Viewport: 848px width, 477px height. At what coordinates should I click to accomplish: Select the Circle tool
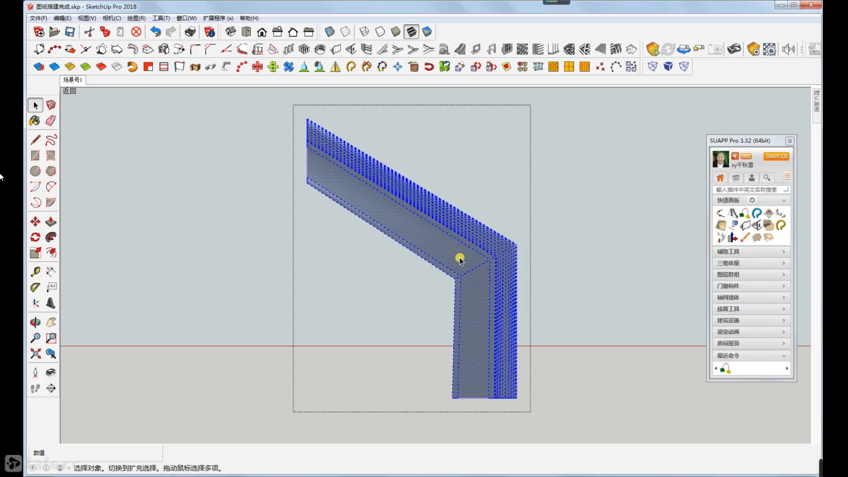coord(35,171)
